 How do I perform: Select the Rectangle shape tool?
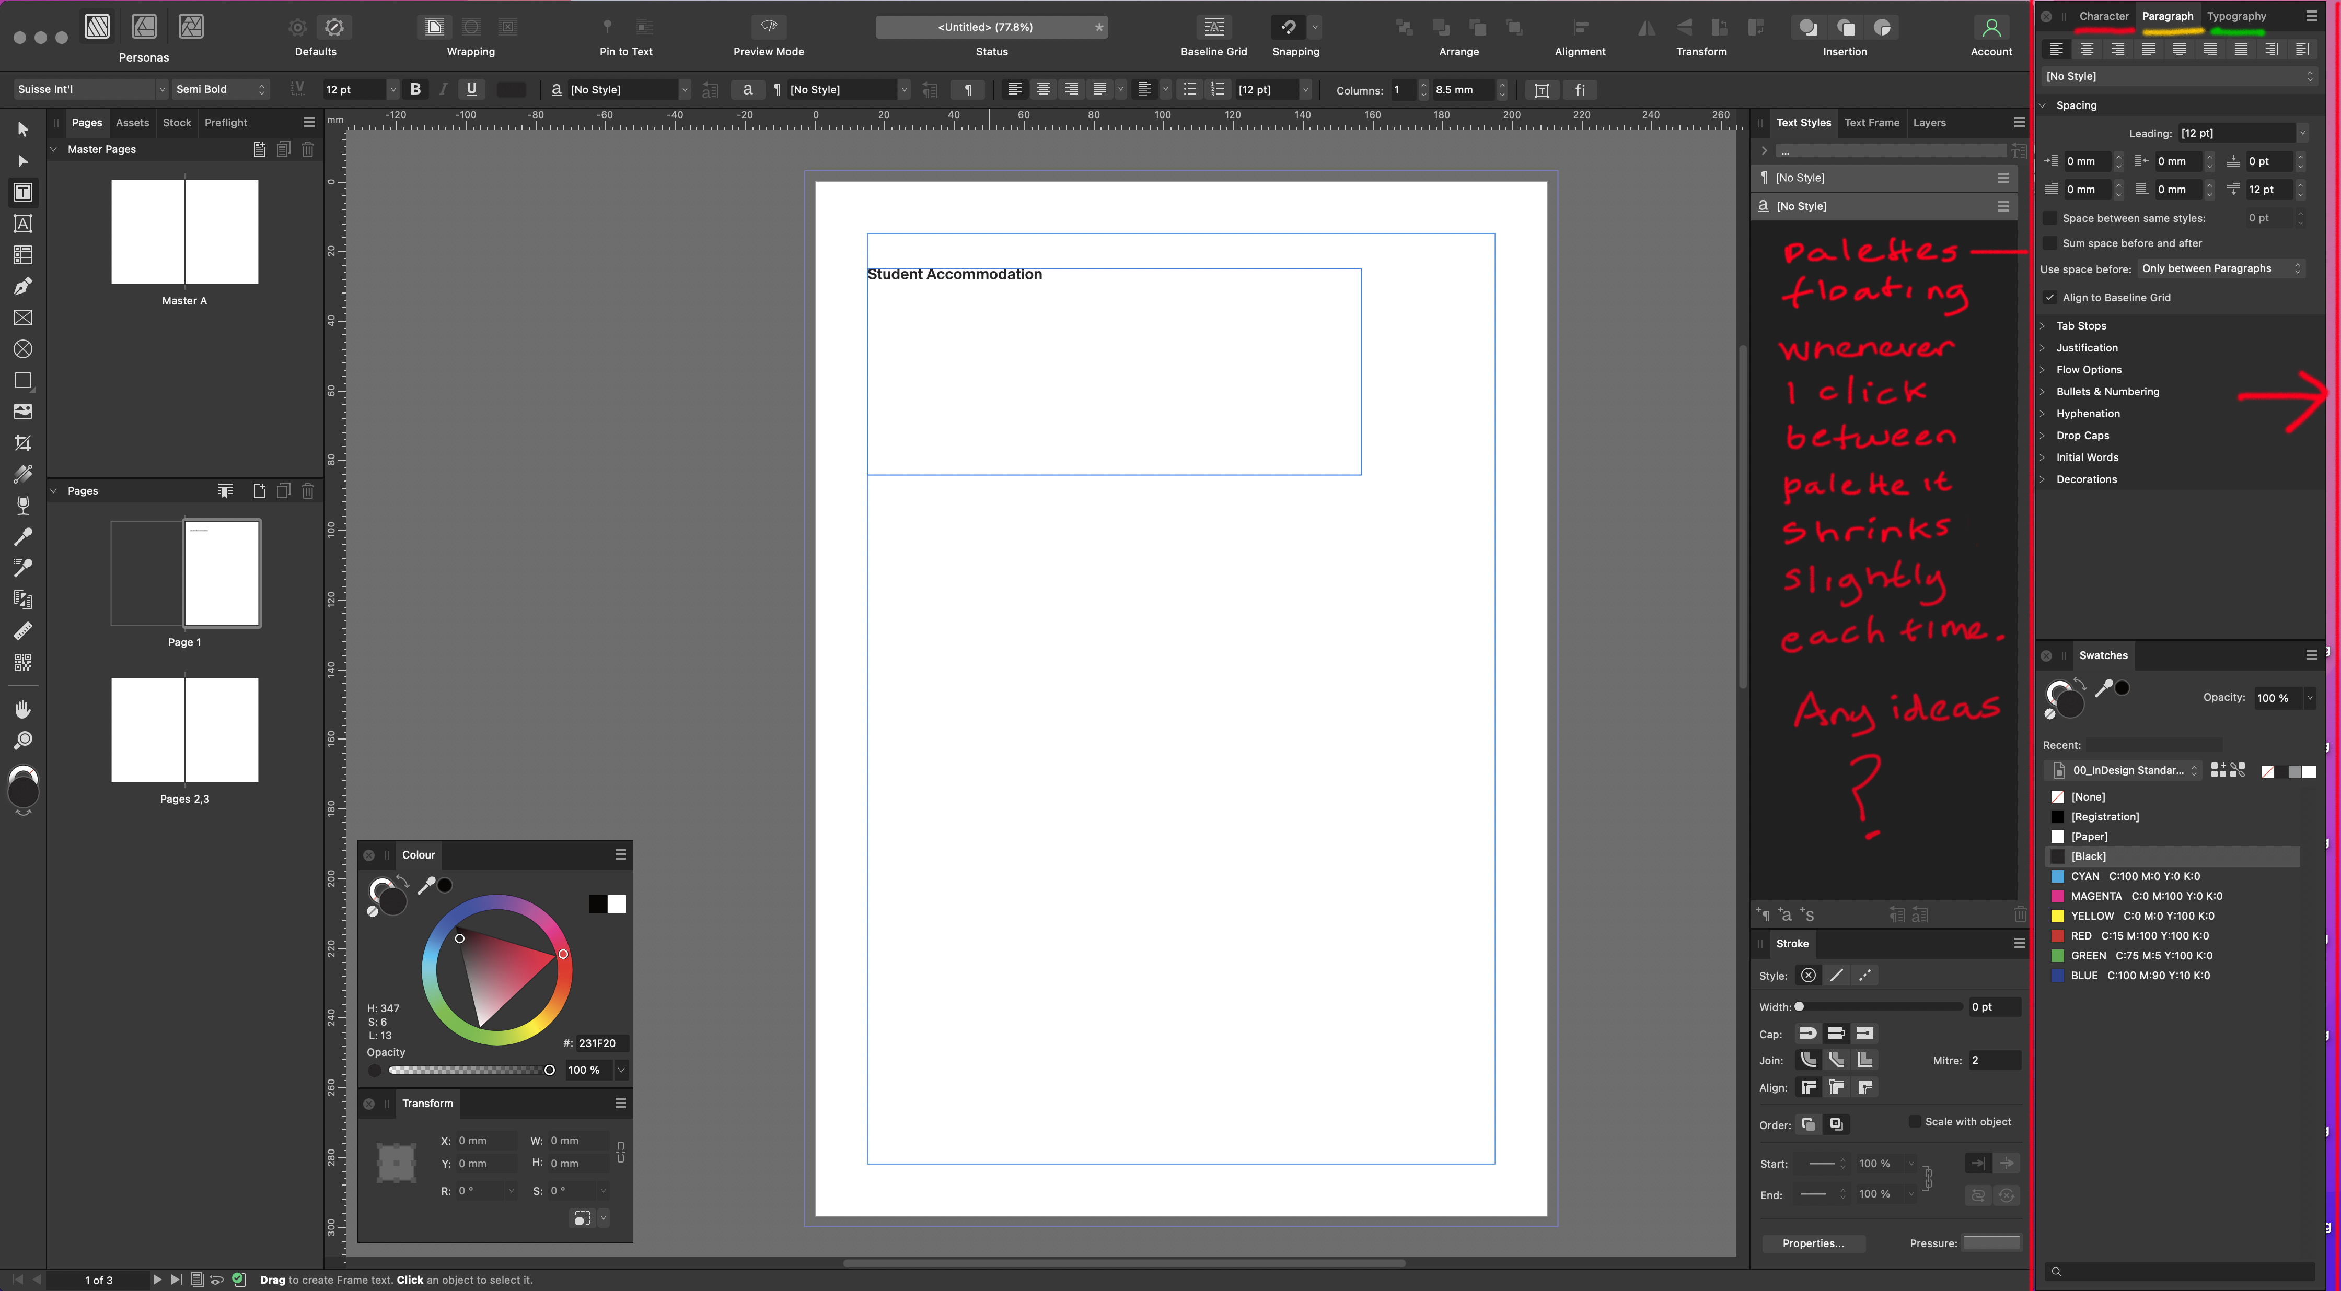22,381
